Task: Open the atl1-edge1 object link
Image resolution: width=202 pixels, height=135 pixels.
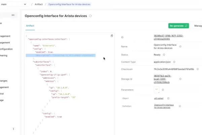Action: [159, 98]
